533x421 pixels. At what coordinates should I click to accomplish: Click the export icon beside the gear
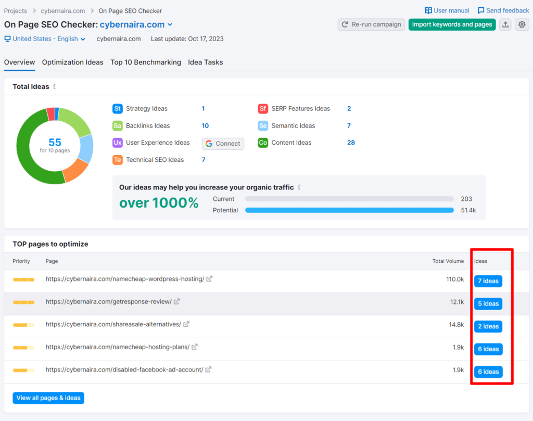[x=505, y=24]
